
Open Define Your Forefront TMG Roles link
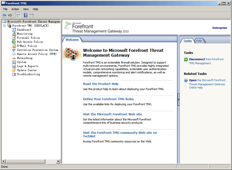[x=108, y=99]
